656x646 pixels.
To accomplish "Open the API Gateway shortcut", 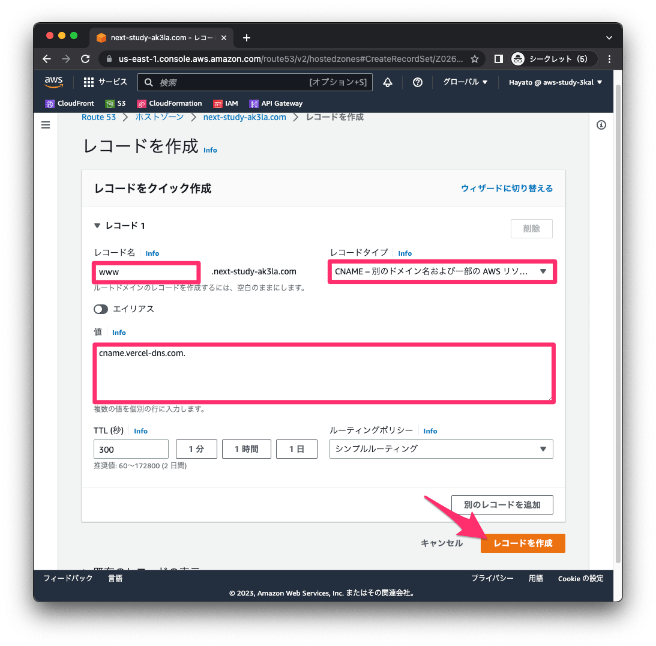I will 275,103.
